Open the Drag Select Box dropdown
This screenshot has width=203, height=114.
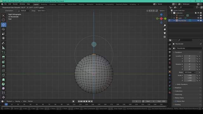[x=42, y=11]
